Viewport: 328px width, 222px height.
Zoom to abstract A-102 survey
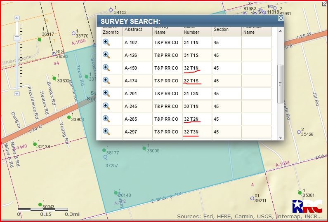tap(106, 42)
